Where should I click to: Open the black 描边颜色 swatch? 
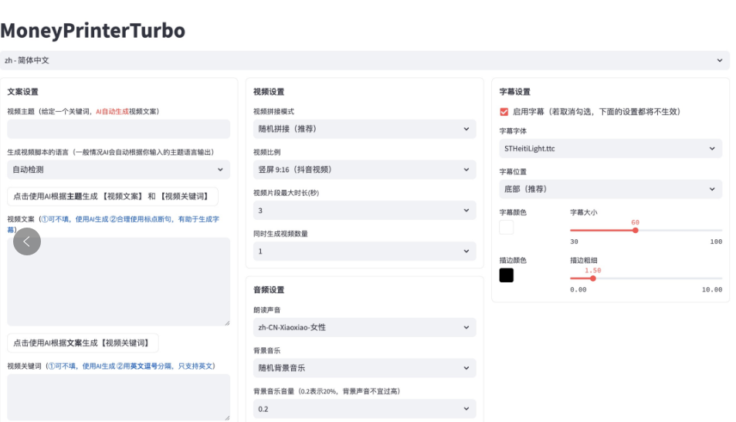coord(507,275)
